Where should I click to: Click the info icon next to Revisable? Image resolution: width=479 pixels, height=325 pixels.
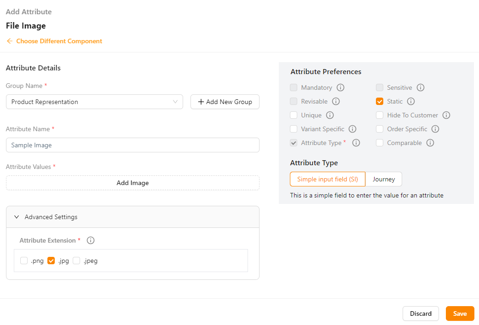pyautogui.click(x=336, y=101)
